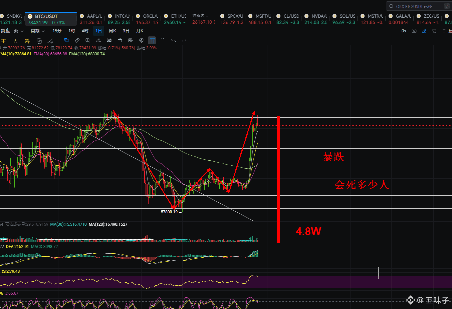This screenshot has width=452, height=309.
Task: Select the ruler measure tool
Action: 77,40
